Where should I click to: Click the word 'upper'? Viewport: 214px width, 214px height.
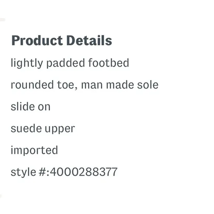pyautogui.click(x=60, y=130)
